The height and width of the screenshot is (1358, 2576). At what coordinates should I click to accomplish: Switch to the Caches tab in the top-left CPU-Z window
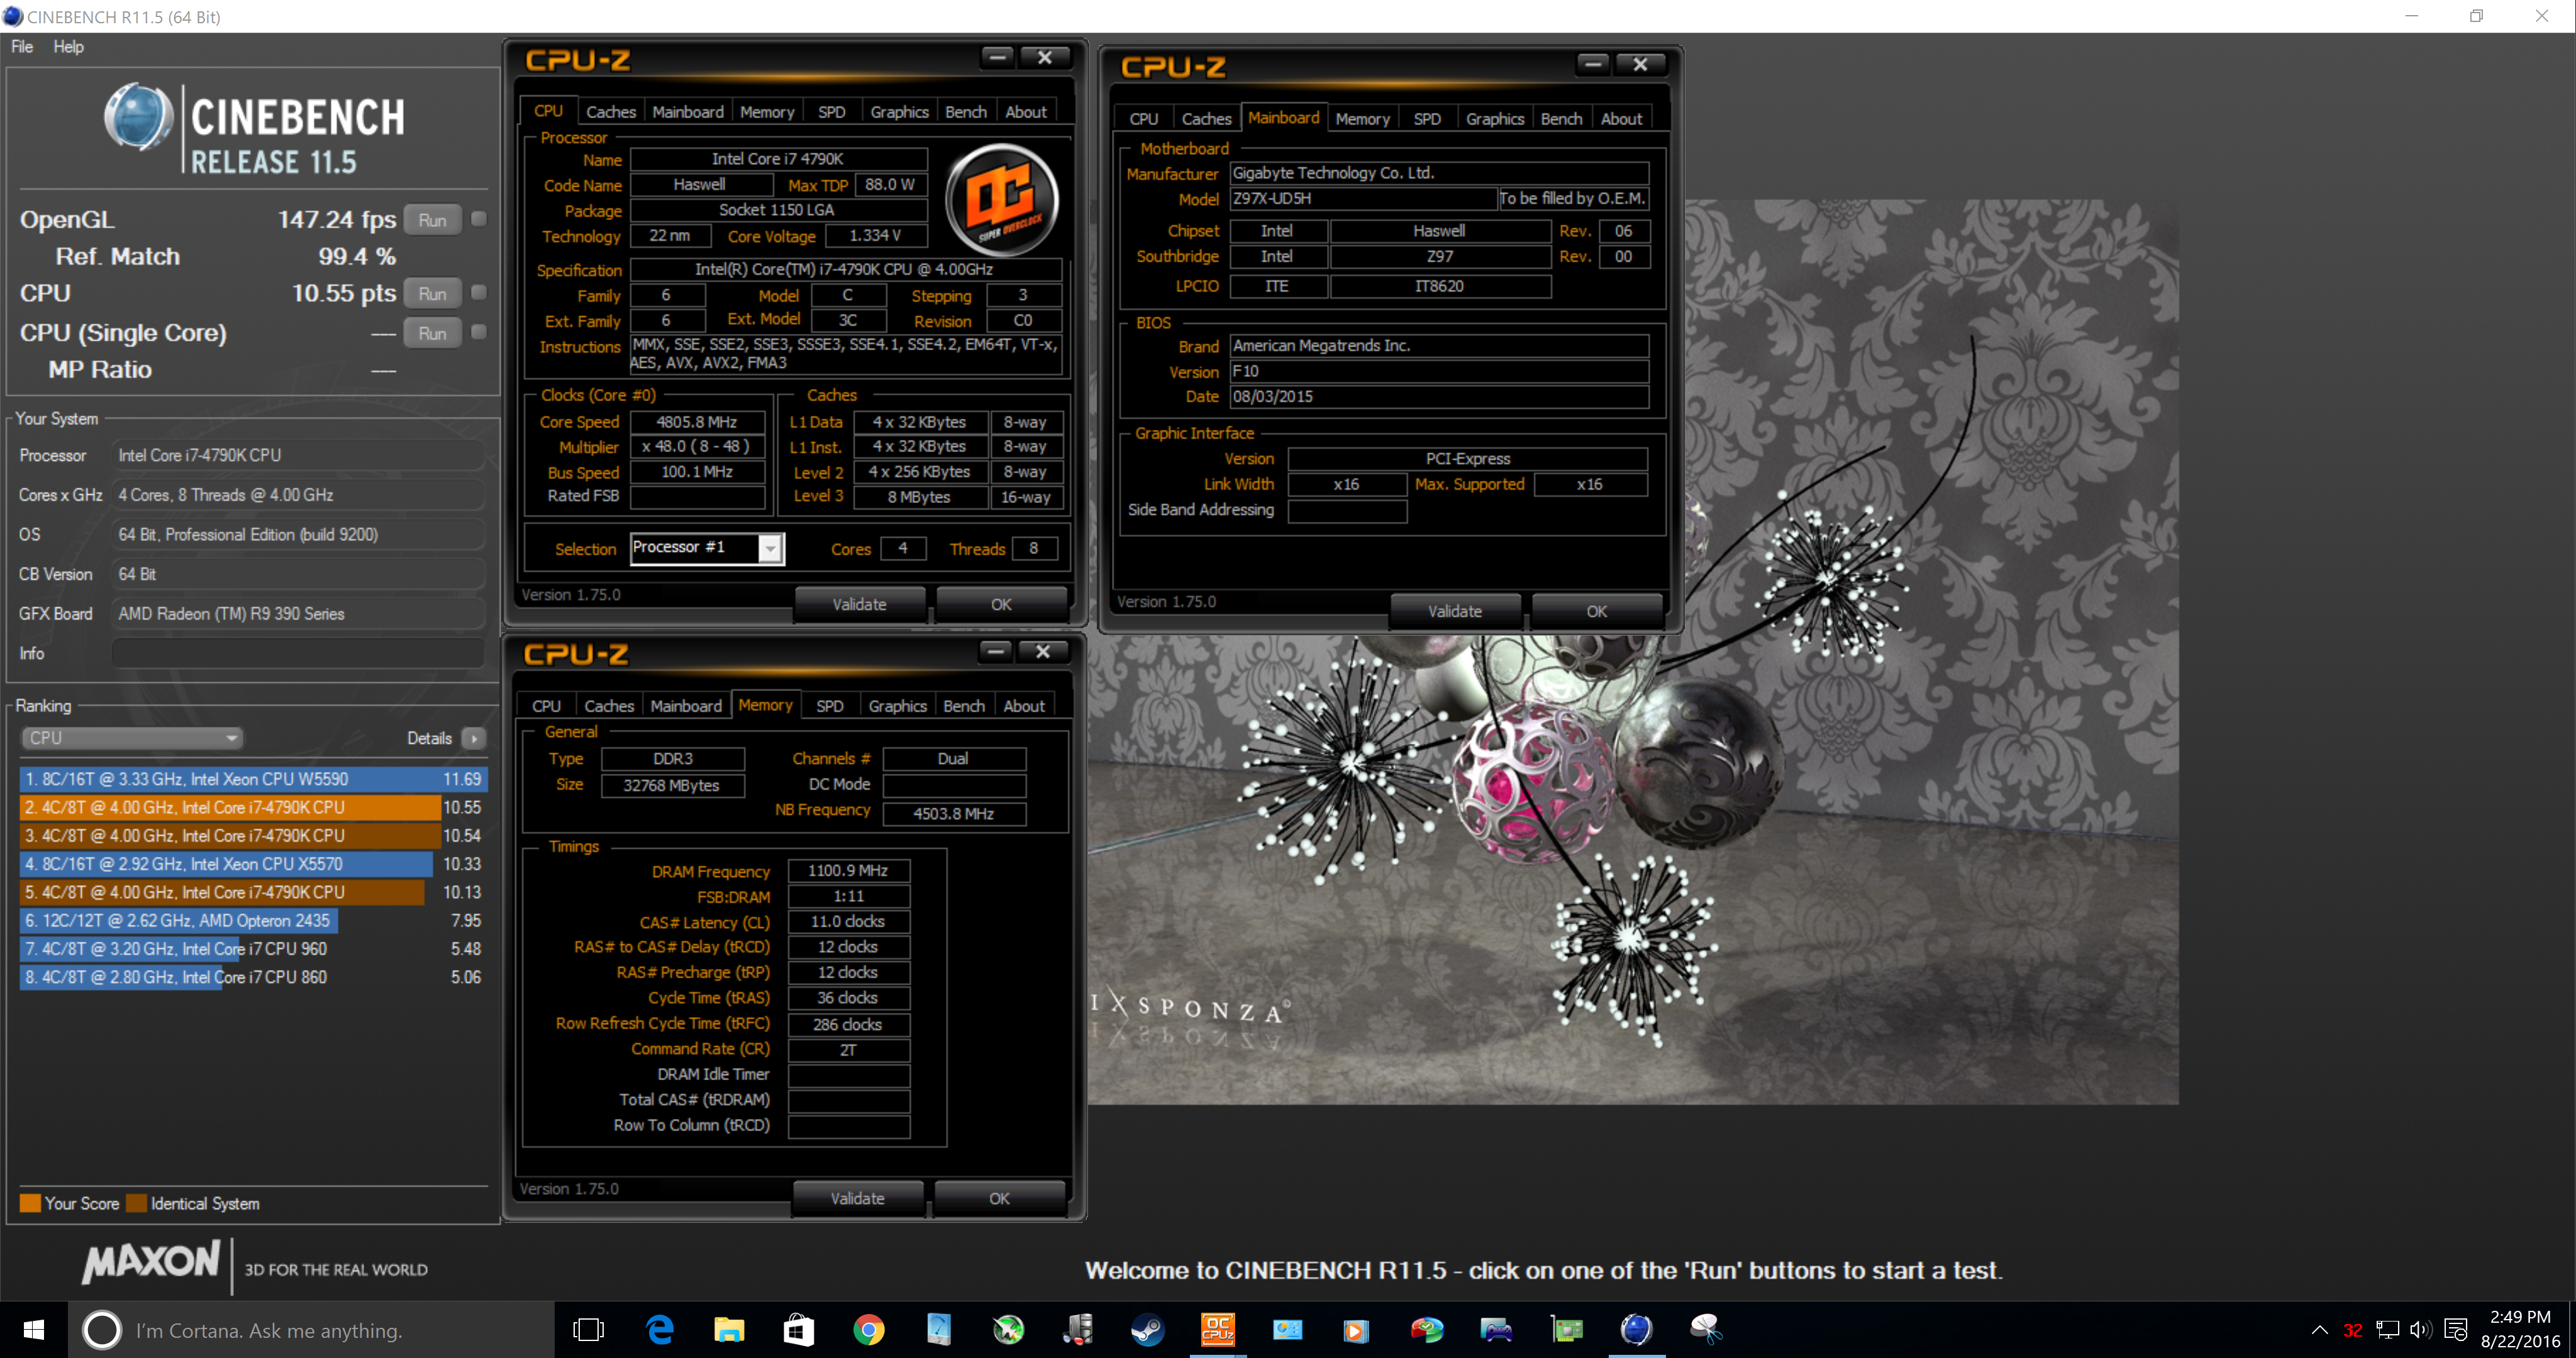610,112
